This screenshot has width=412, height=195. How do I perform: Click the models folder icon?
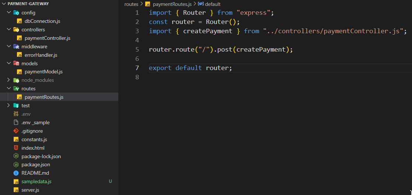[16, 63]
